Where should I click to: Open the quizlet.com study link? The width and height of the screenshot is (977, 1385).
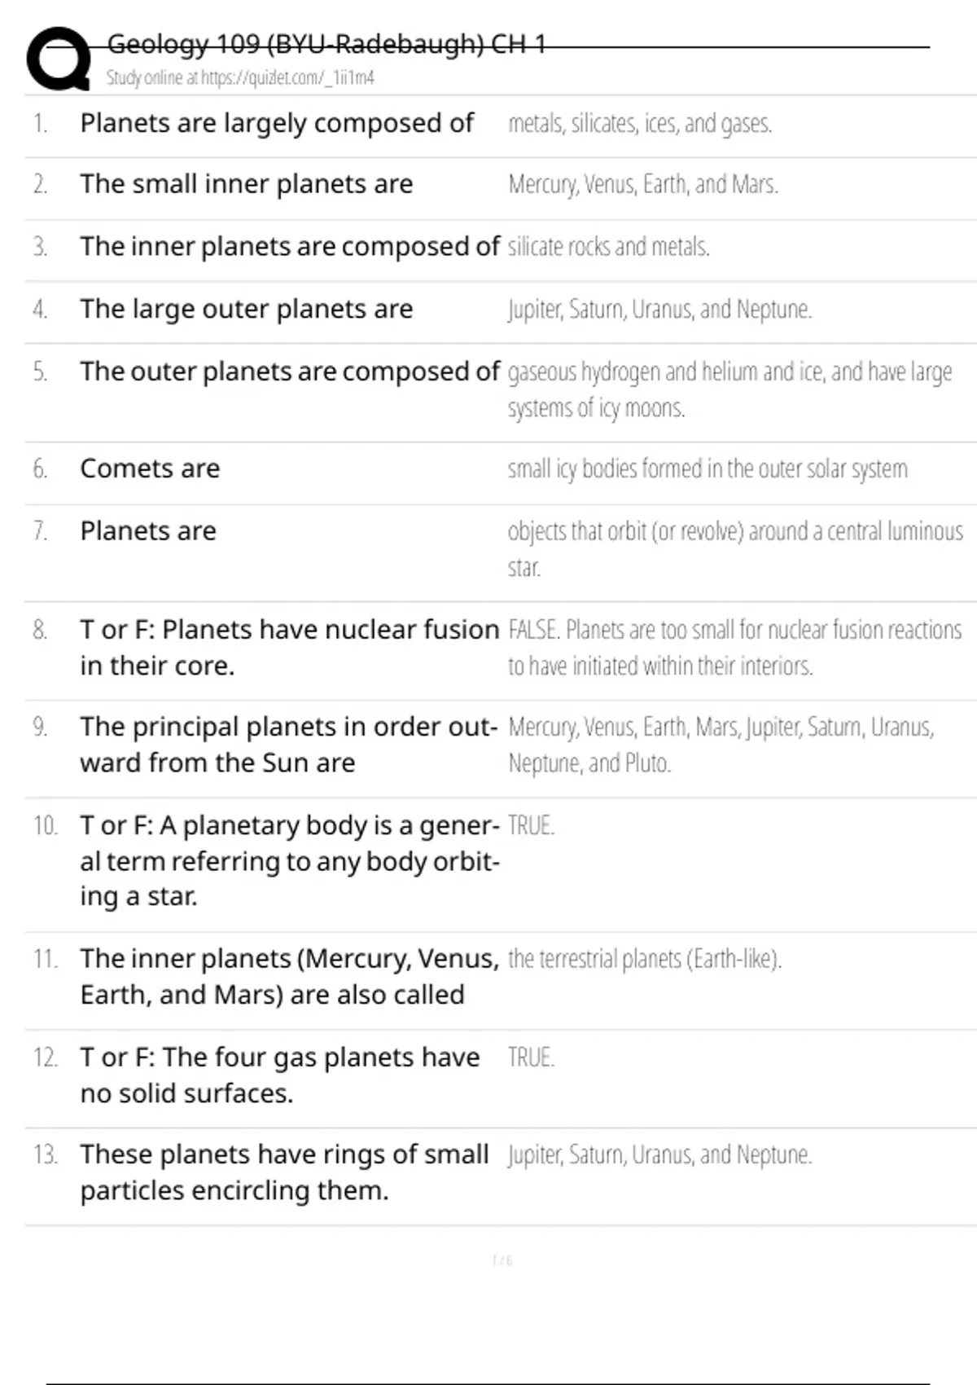coord(240,78)
